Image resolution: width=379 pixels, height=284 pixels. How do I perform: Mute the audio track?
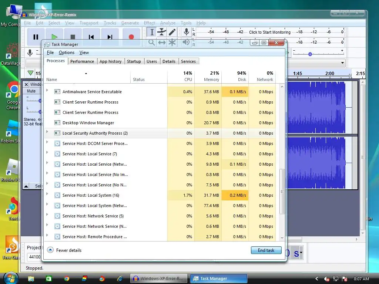tap(31, 91)
